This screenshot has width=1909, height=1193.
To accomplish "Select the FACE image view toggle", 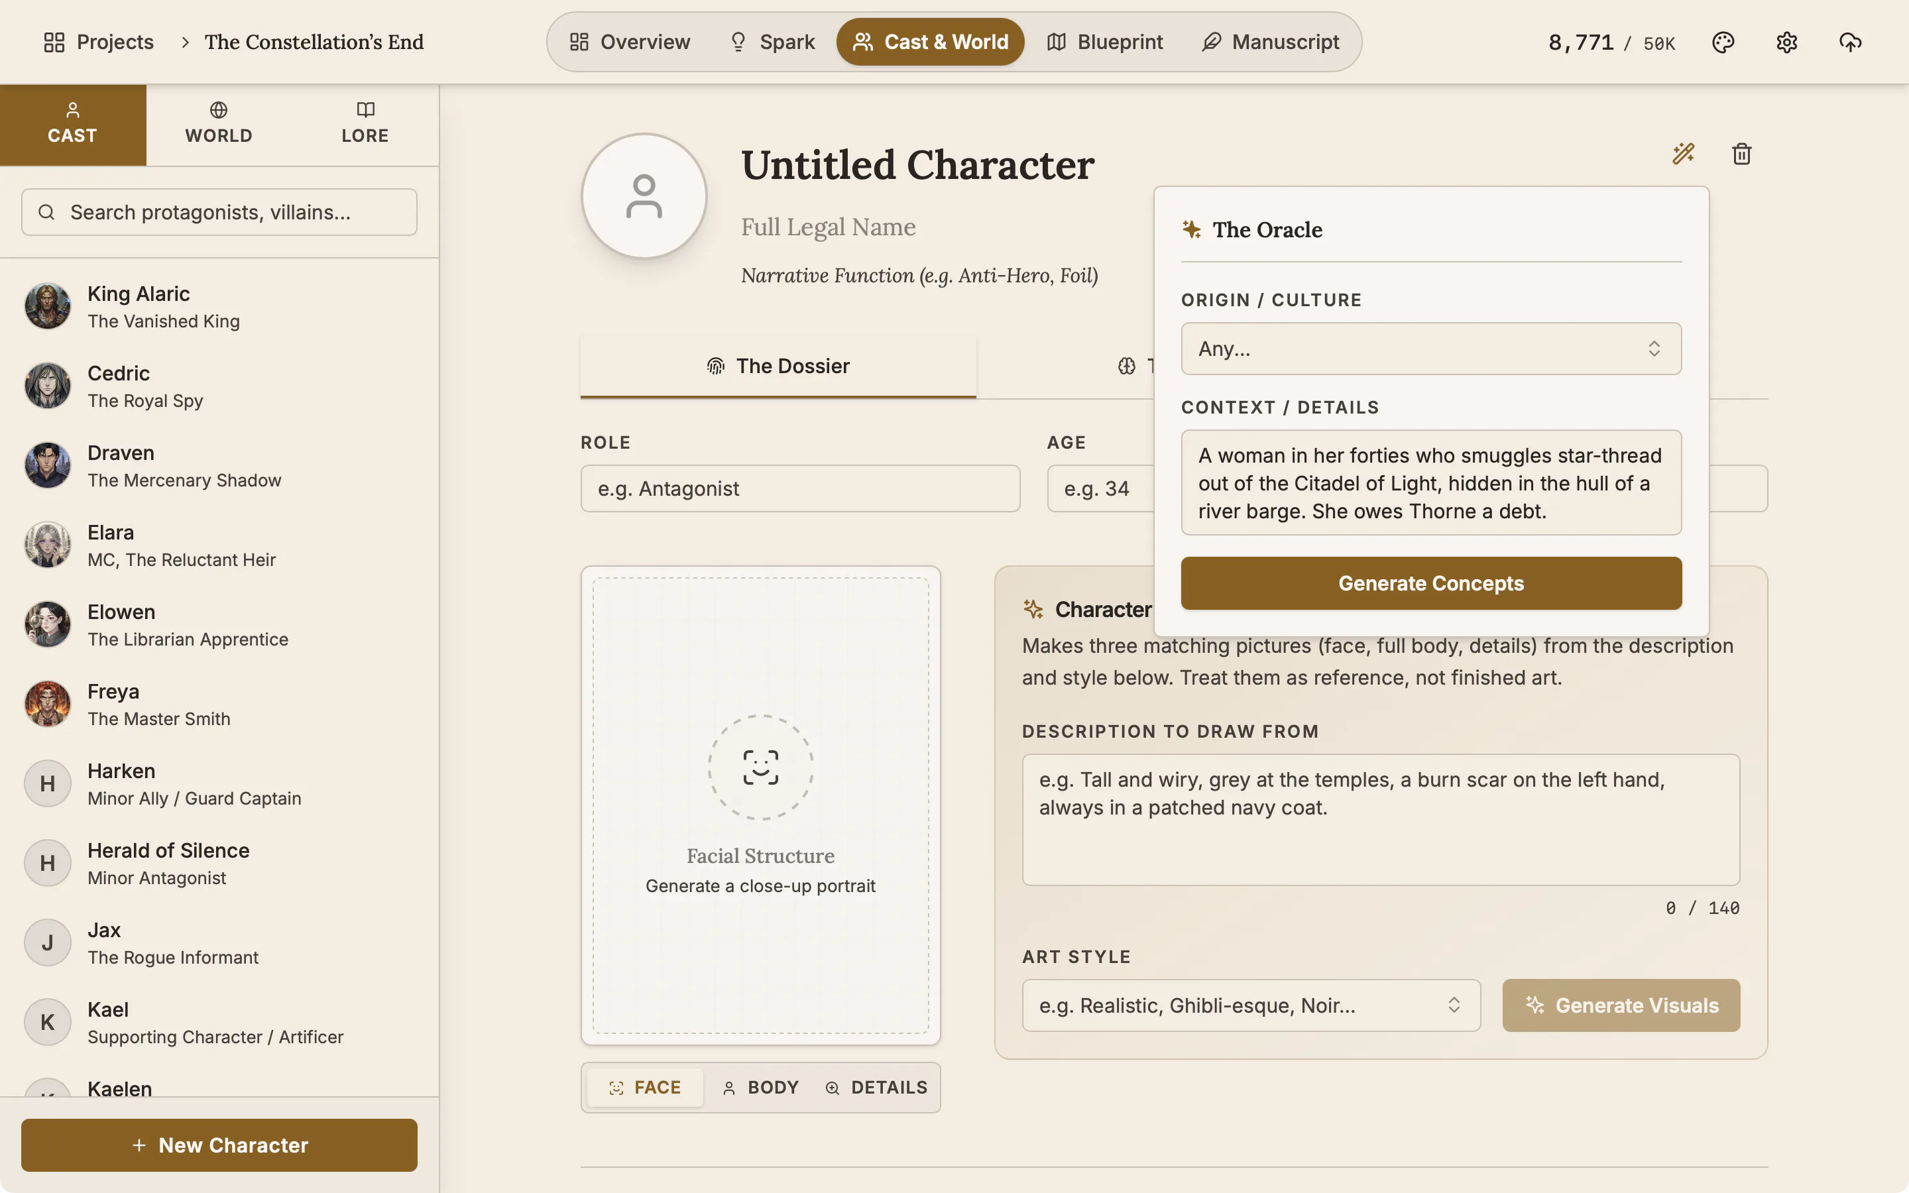I will [x=644, y=1087].
